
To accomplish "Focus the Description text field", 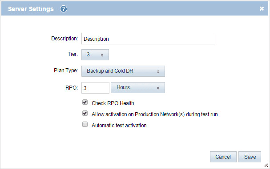I will click(x=148, y=39).
